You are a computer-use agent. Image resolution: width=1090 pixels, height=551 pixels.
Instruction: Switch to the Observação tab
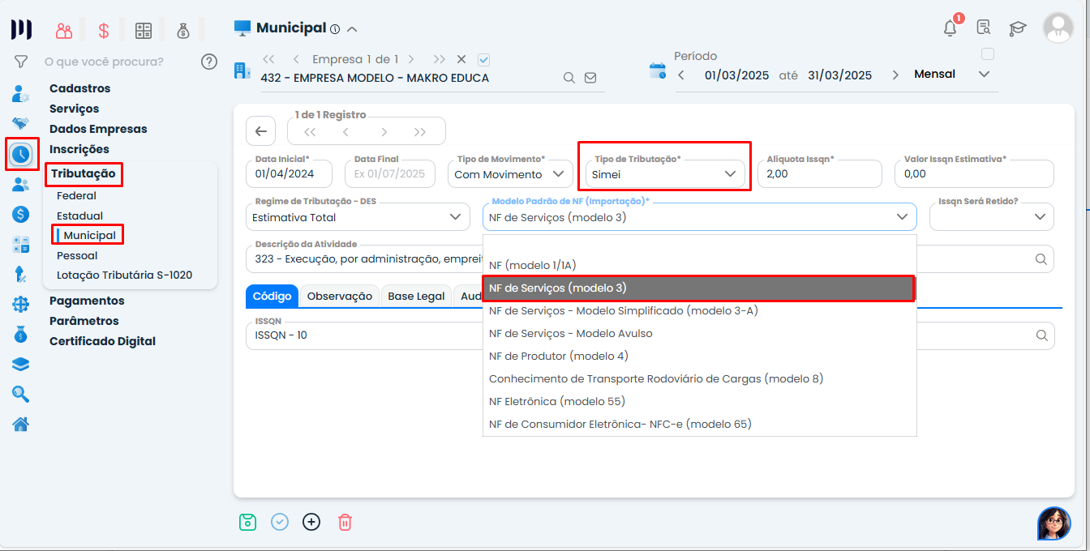point(339,297)
